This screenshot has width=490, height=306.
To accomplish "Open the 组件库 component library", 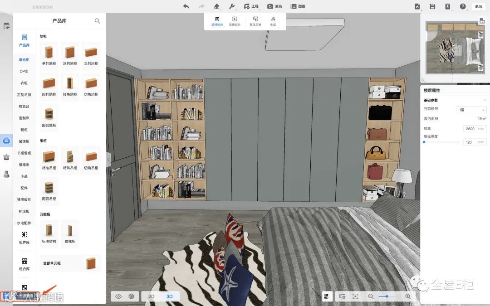I will [24, 238].
